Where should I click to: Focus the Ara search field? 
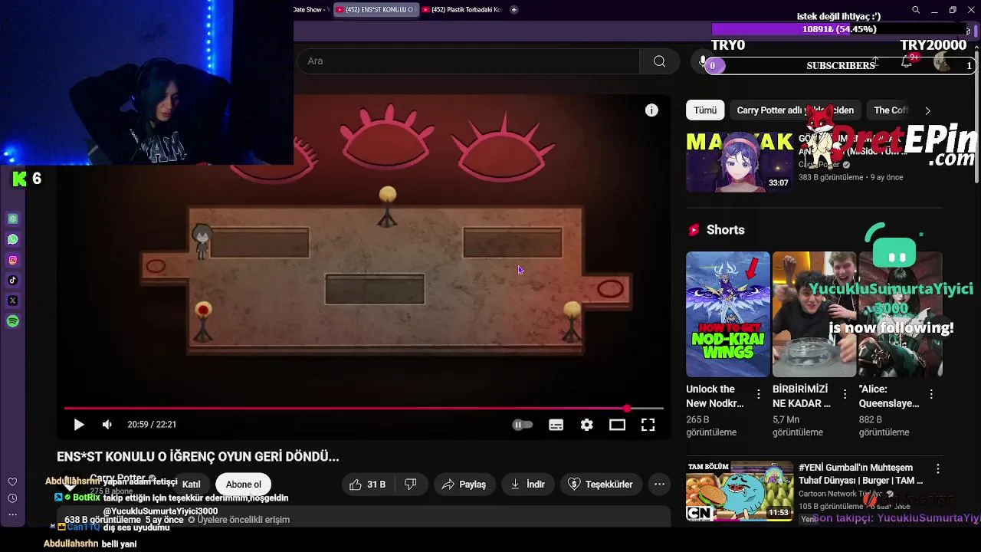(x=468, y=61)
